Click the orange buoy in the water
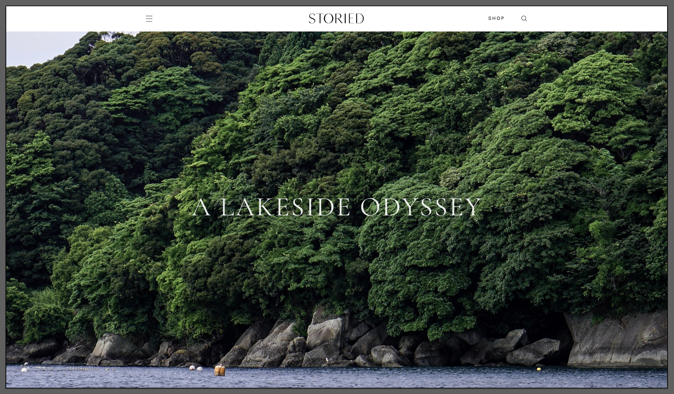Screen dimensions: 674x394 (219, 370)
